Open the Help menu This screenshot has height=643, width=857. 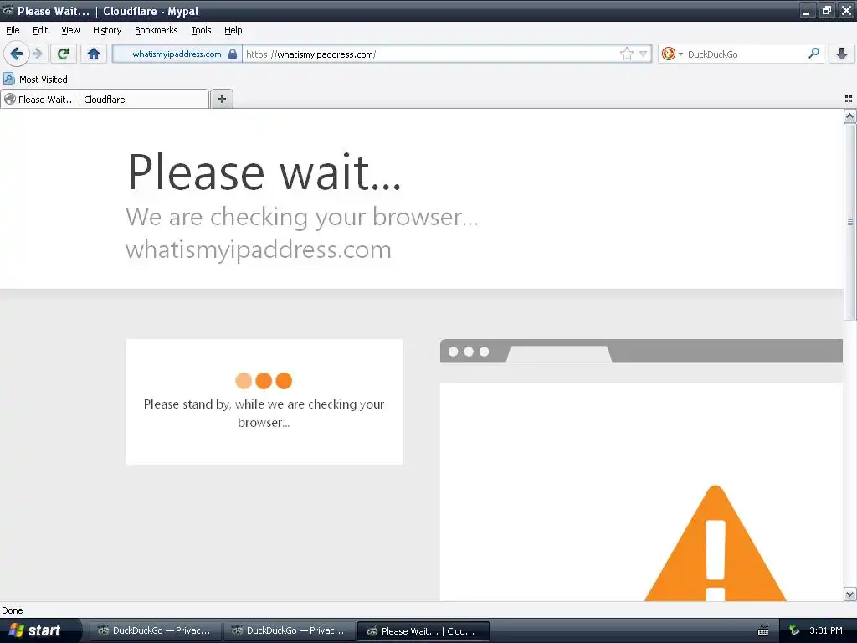(x=233, y=30)
